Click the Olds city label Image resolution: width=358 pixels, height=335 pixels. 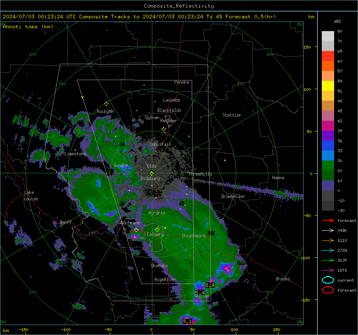tap(152, 166)
